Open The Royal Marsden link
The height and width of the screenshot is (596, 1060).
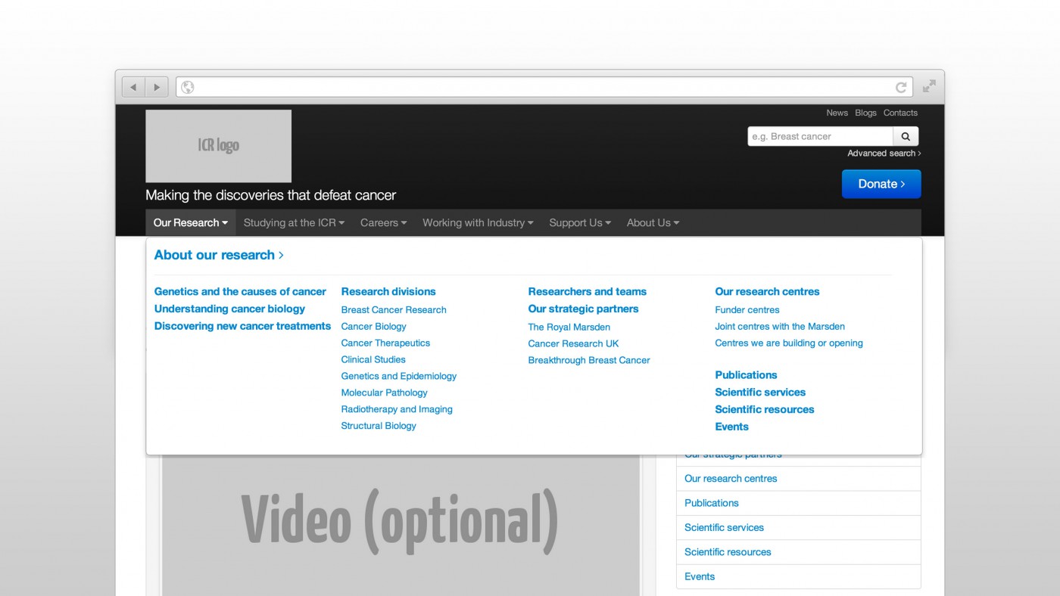(569, 327)
